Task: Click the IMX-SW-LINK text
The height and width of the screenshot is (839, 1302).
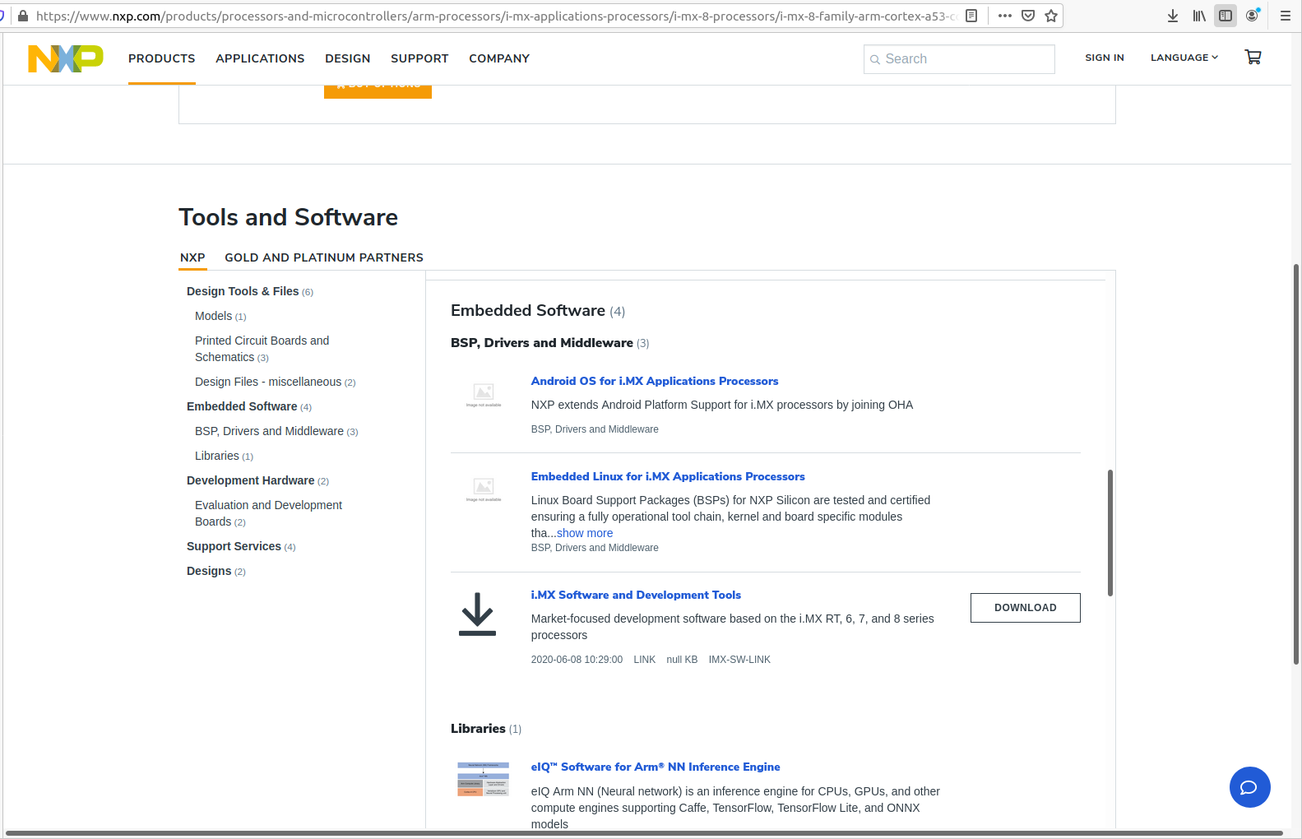Action: pos(739,660)
